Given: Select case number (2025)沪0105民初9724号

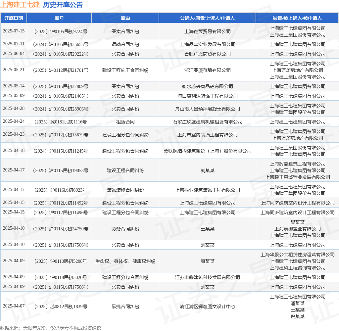Looking at the screenshot, I should pyautogui.click(x=61, y=31).
